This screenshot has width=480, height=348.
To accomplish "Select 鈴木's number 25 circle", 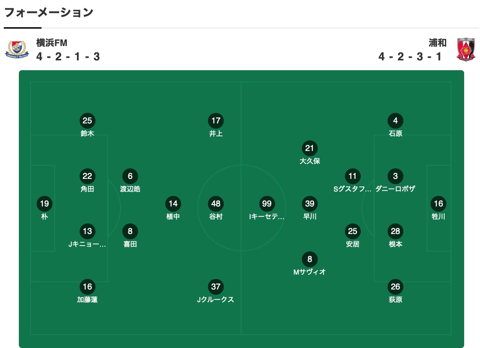I will click(87, 121).
